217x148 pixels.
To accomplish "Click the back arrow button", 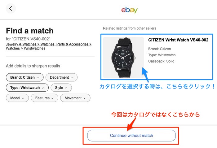I will coord(11,9).
